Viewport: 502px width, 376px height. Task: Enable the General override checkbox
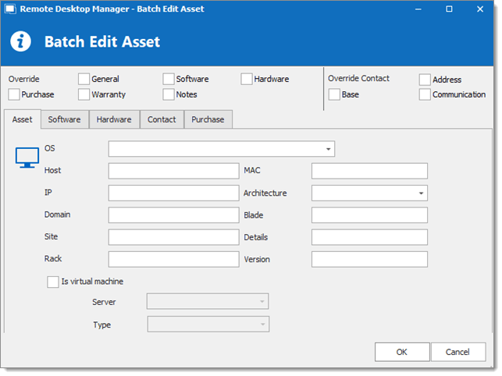(x=84, y=79)
